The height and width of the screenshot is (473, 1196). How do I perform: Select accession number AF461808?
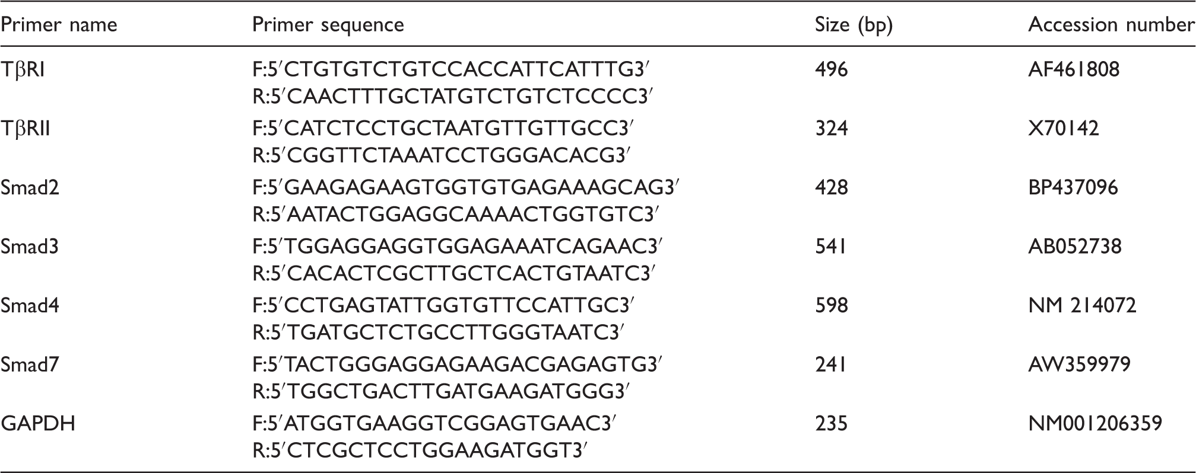pyautogui.click(x=1074, y=70)
